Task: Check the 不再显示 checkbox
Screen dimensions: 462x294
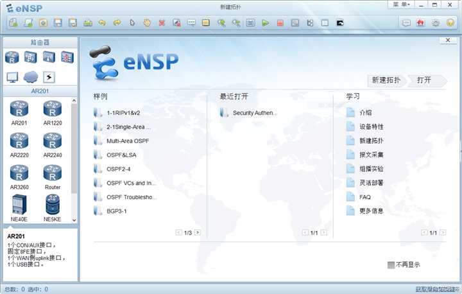Action: tap(391, 265)
